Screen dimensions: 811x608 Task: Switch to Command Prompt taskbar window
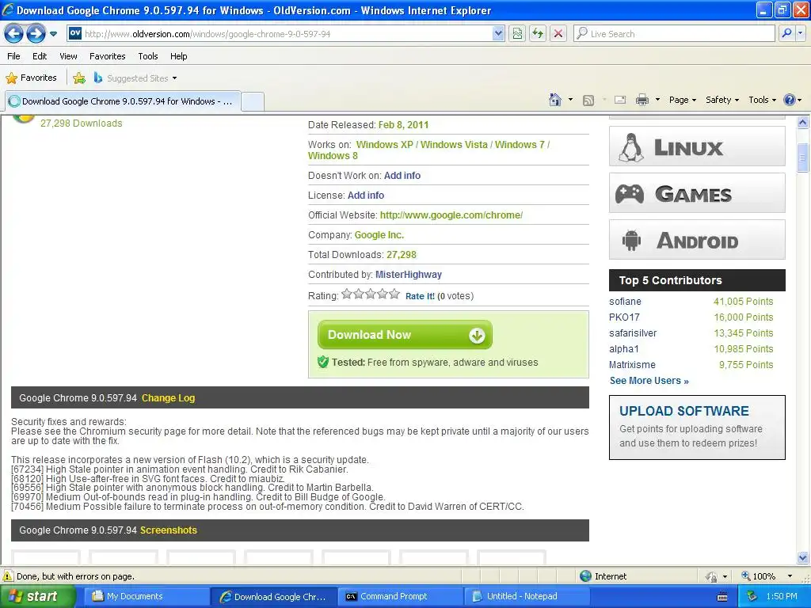(399, 597)
